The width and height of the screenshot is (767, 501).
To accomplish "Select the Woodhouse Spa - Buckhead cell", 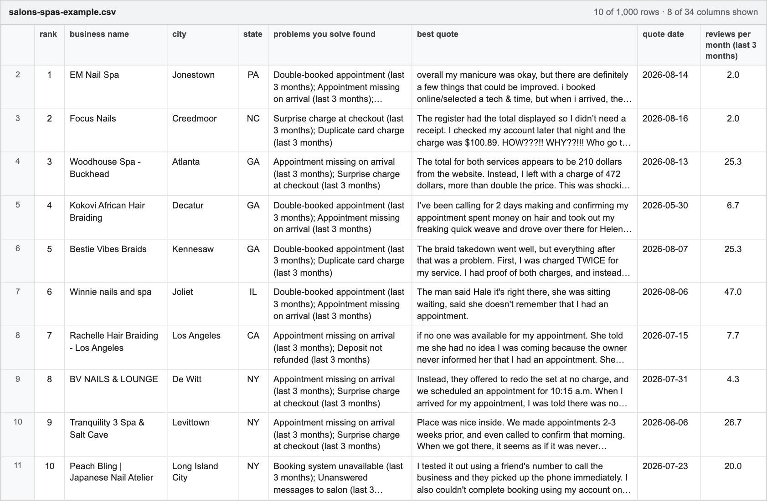I will (116, 174).
